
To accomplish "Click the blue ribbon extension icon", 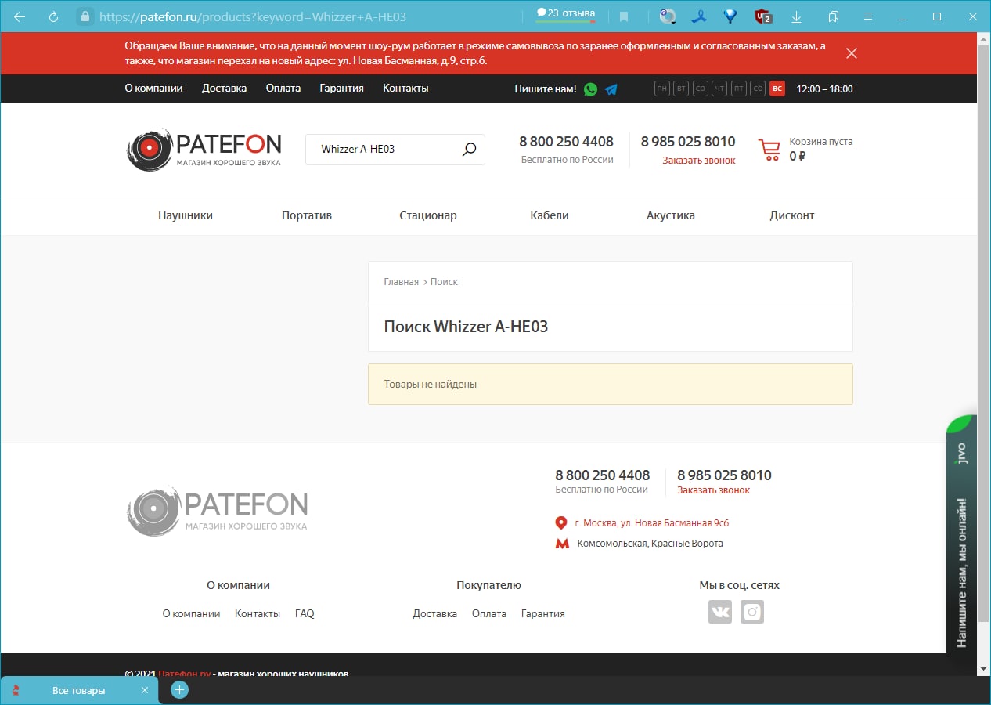I will click(698, 16).
